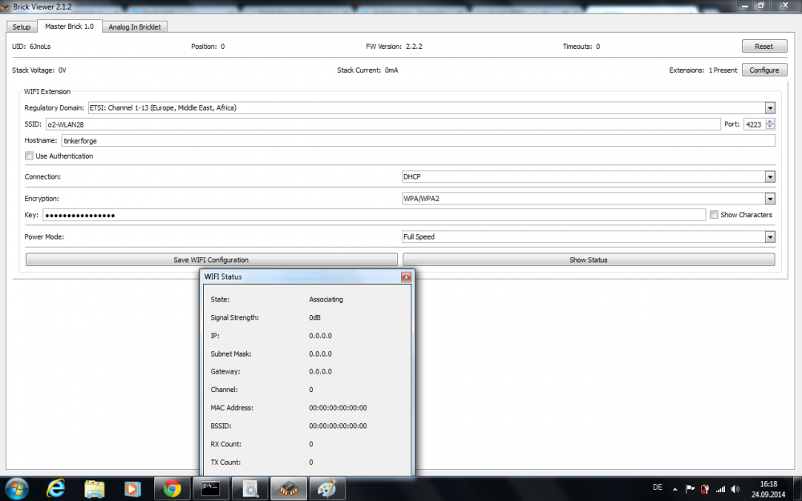This screenshot has height=501, width=802.
Task: Open the Connection DHCP dropdown
Action: 770,177
